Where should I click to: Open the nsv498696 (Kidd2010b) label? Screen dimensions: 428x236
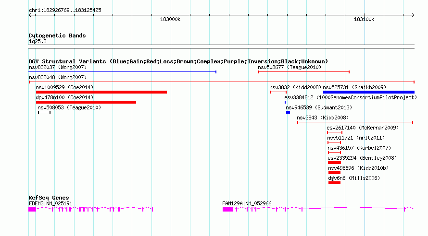(358, 168)
